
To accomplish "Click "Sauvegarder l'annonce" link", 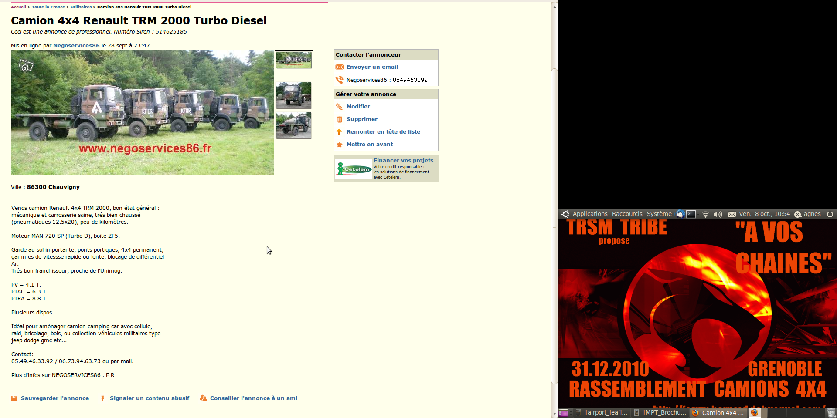I will pyautogui.click(x=54, y=398).
